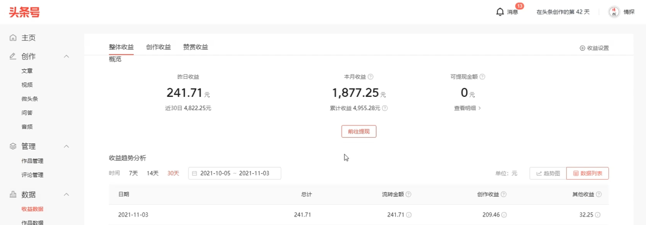Click help icon beside 流转金额 header

pos(409,195)
